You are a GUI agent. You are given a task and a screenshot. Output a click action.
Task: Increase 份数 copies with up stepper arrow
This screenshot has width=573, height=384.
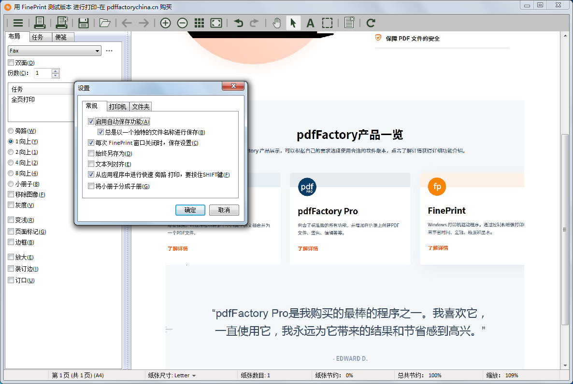(55, 71)
